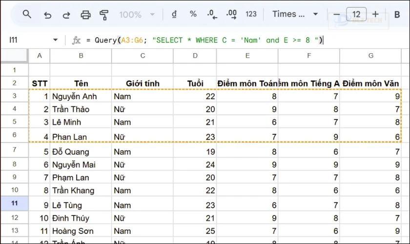Image resolution: width=410 pixels, height=244 pixels.
Task: Select row 7 header
Action: point(14,150)
